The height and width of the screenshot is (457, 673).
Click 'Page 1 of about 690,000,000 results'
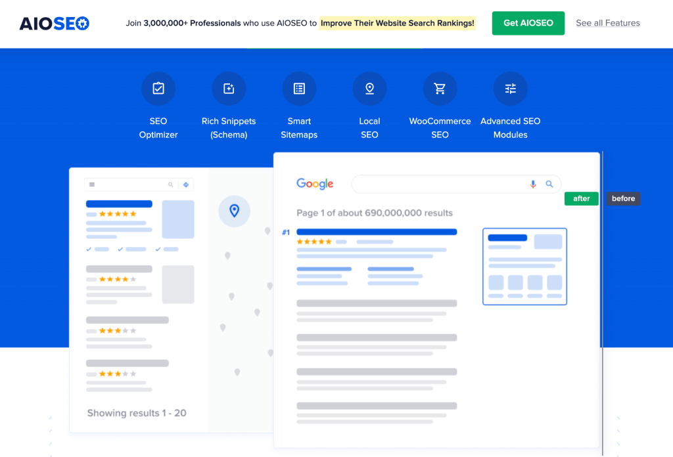click(x=374, y=213)
